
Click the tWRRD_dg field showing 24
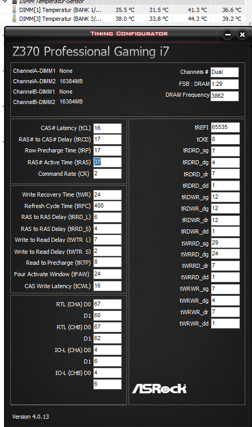tap(225, 254)
